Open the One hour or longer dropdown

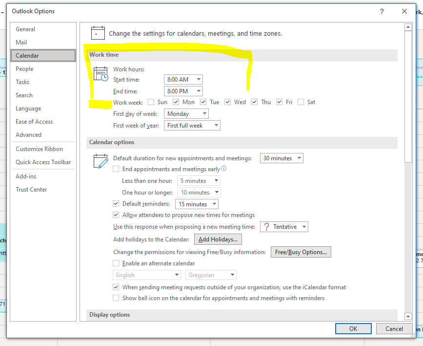(x=199, y=192)
